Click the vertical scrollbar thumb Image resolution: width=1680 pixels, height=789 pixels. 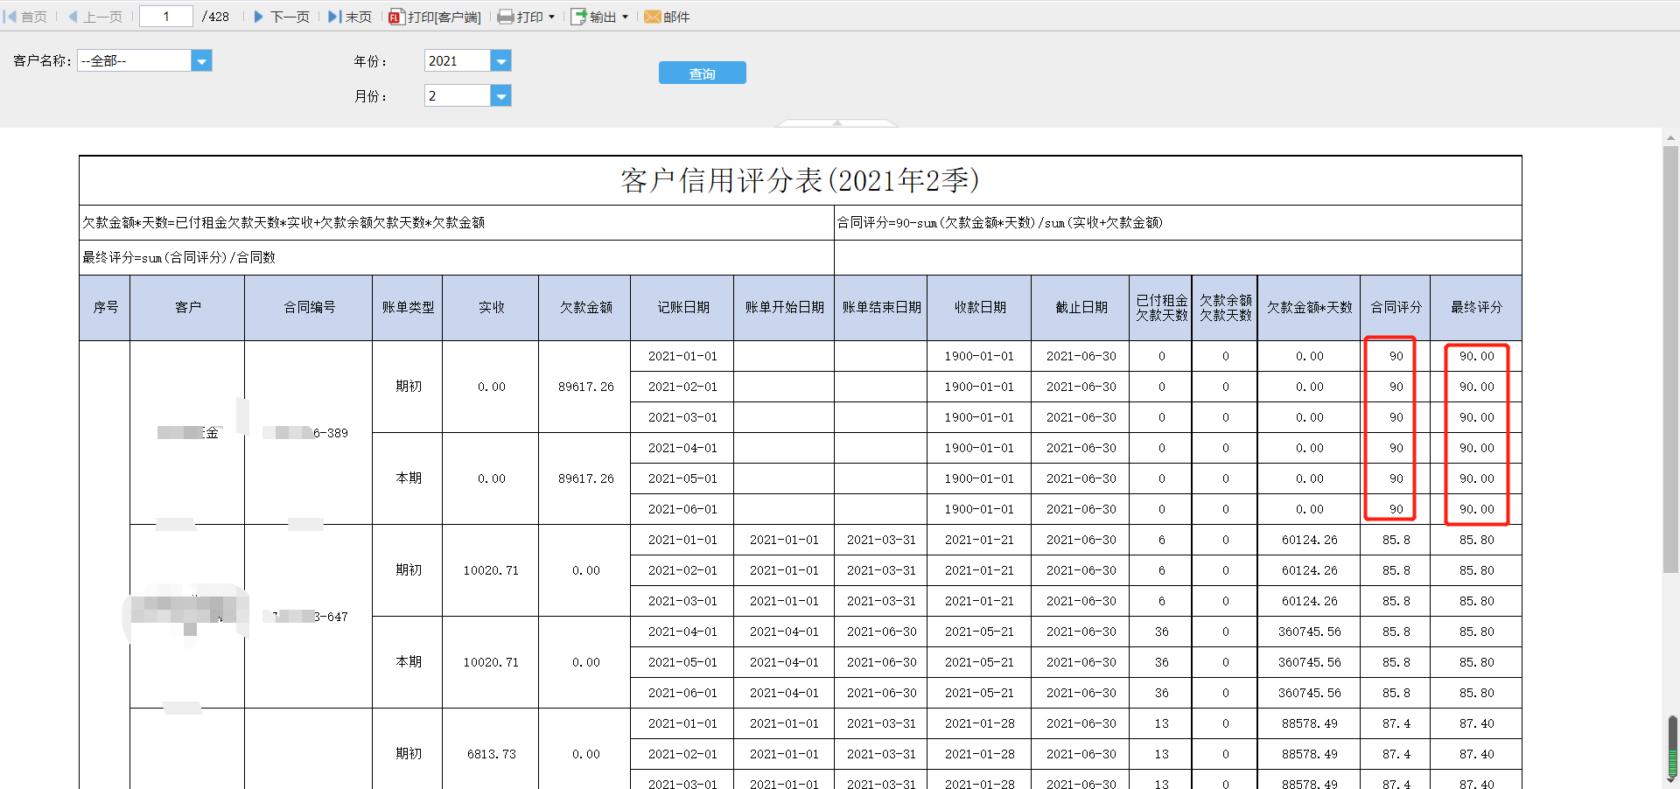[x=1671, y=359]
